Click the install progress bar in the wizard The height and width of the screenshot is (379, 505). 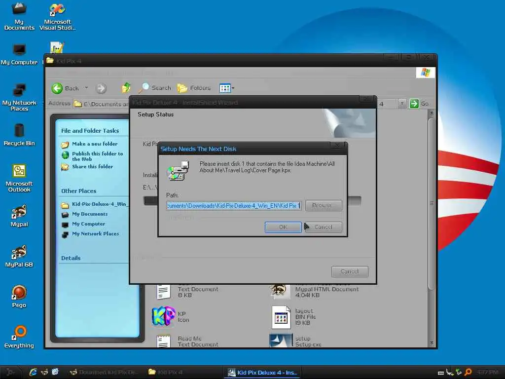pos(252,201)
